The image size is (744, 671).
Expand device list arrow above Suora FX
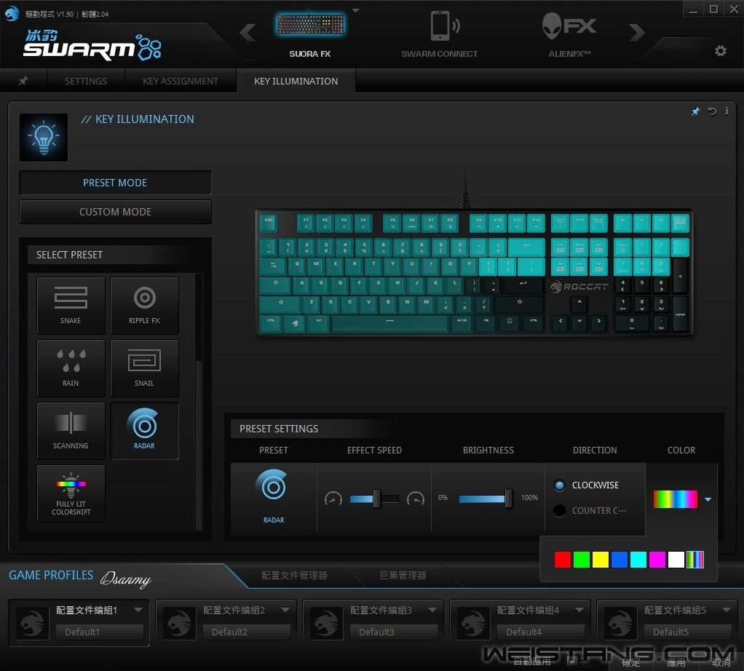[x=356, y=10]
